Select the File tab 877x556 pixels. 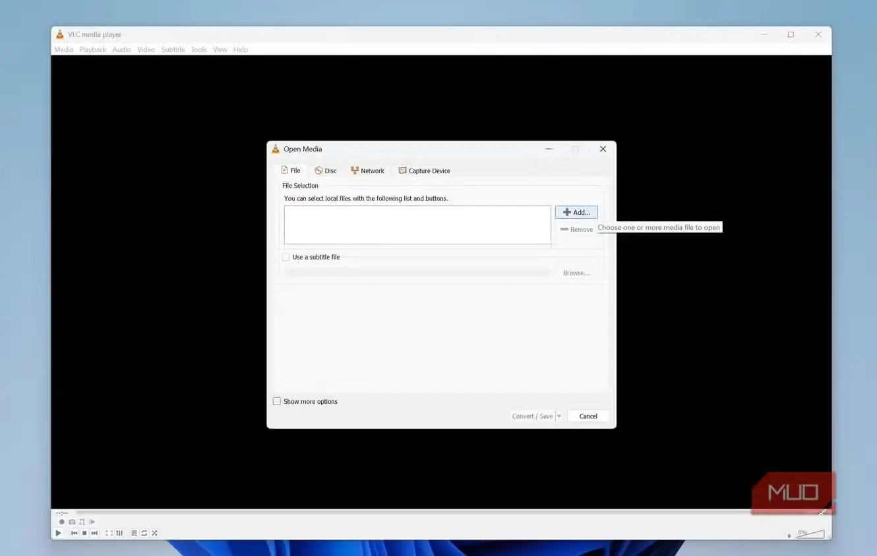(291, 171)
